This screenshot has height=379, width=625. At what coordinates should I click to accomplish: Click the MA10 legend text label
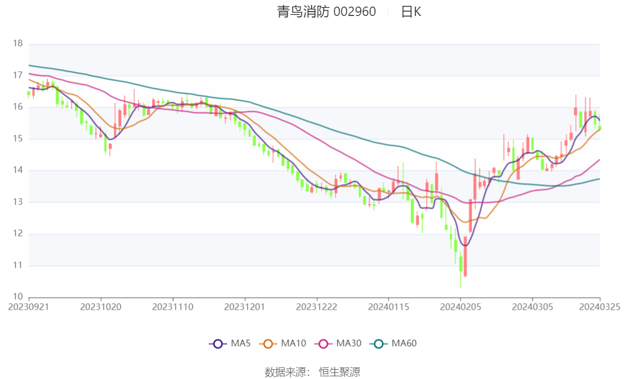pyautogui.click(x=293, y=344)
